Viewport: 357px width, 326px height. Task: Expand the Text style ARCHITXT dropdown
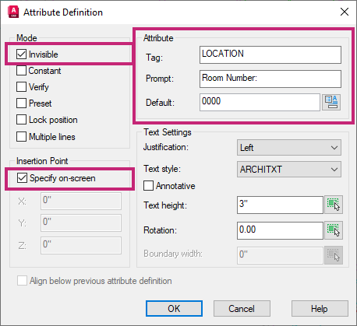pyautogui.click(x=289, y=170)
